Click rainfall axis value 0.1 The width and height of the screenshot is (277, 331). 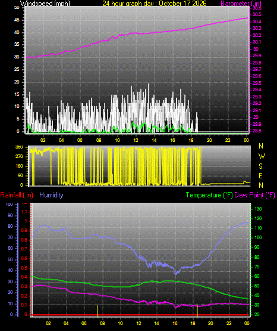pyautogui.click(x=24, y=305)
